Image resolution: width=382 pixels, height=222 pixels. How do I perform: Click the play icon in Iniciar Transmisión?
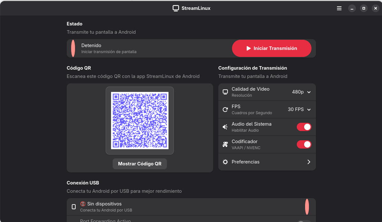[249, 48]
